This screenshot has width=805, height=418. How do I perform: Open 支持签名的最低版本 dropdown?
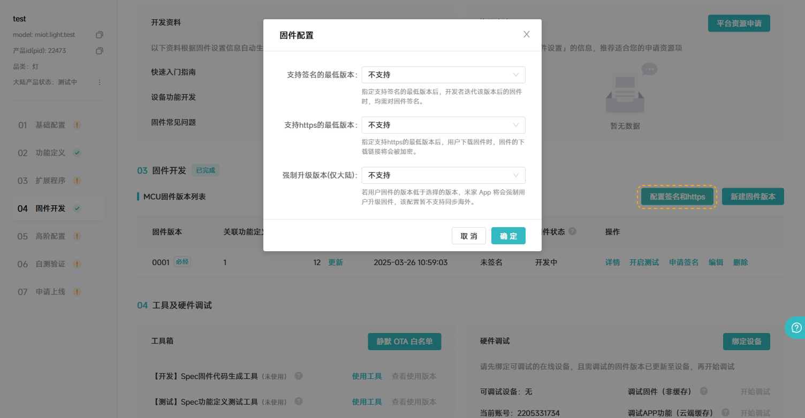click(x=443, y=74)
